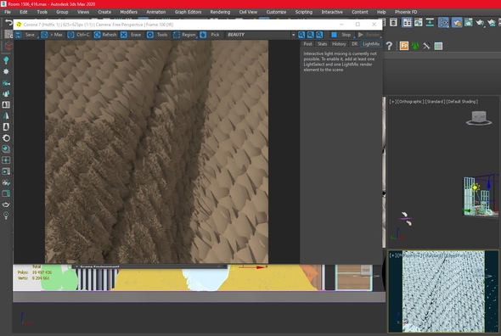This screenshot has width=501, height=336.
Task: Toggle Region render mode
Action: coord(184,35)
